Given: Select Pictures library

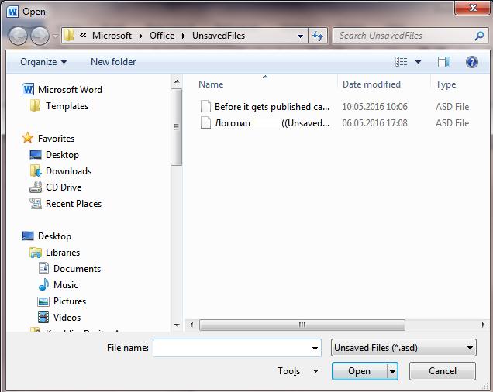Looking at the screenshot, I should 70,301.
